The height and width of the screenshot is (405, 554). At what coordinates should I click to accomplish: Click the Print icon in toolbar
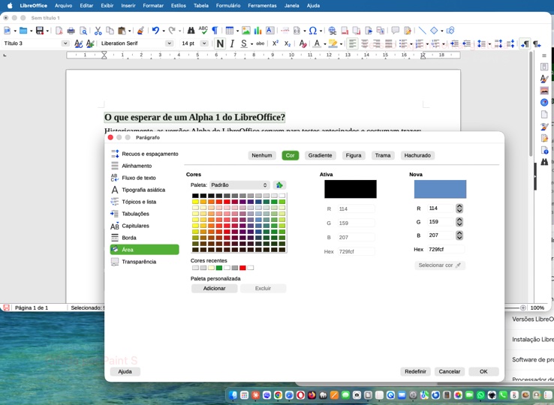[x=71, y=31]
